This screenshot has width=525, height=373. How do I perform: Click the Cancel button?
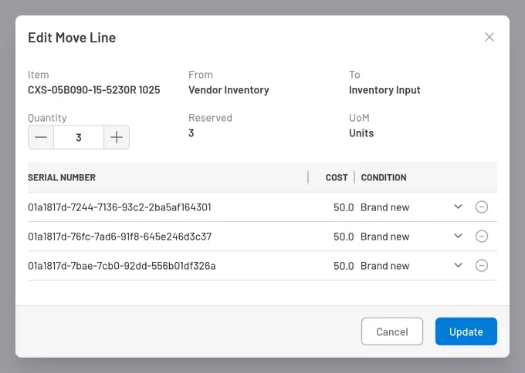click(392, 331)
